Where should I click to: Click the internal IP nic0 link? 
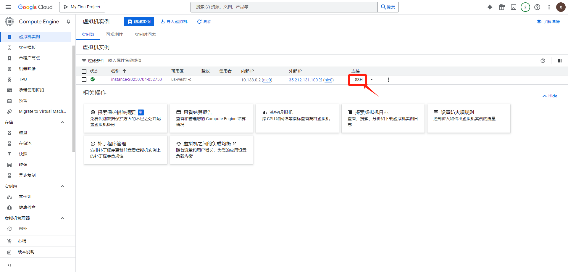click(x=267, y=80)
